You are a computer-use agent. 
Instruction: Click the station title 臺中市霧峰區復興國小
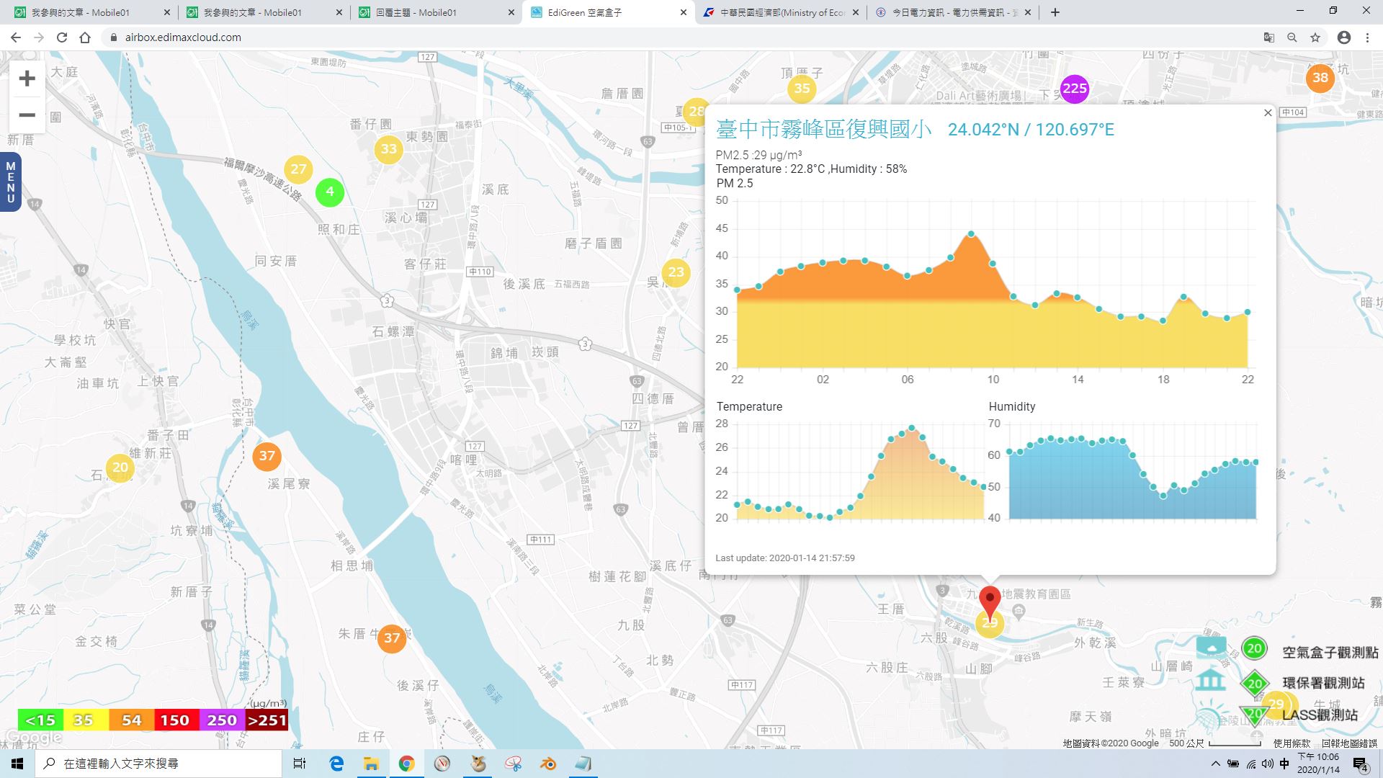pyautogui.click(x=823, y=129)
